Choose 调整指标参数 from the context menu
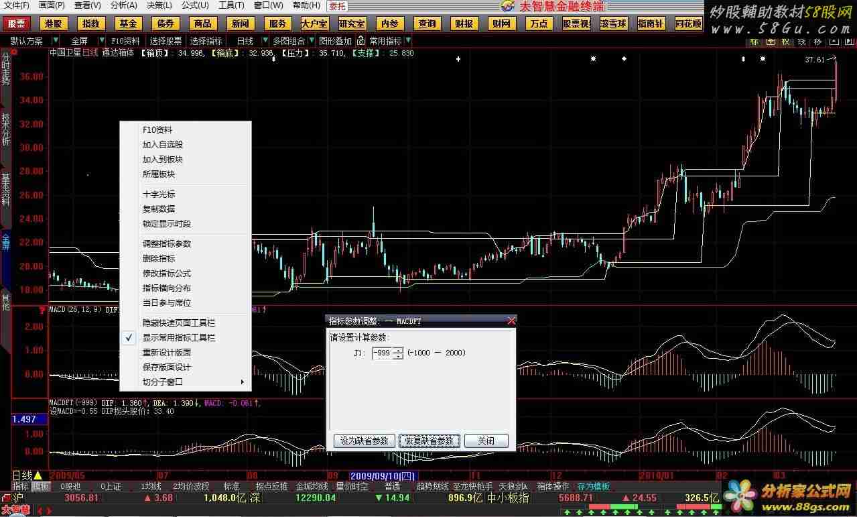The height and width of the screenshot is (517, 857). point(166,244)
